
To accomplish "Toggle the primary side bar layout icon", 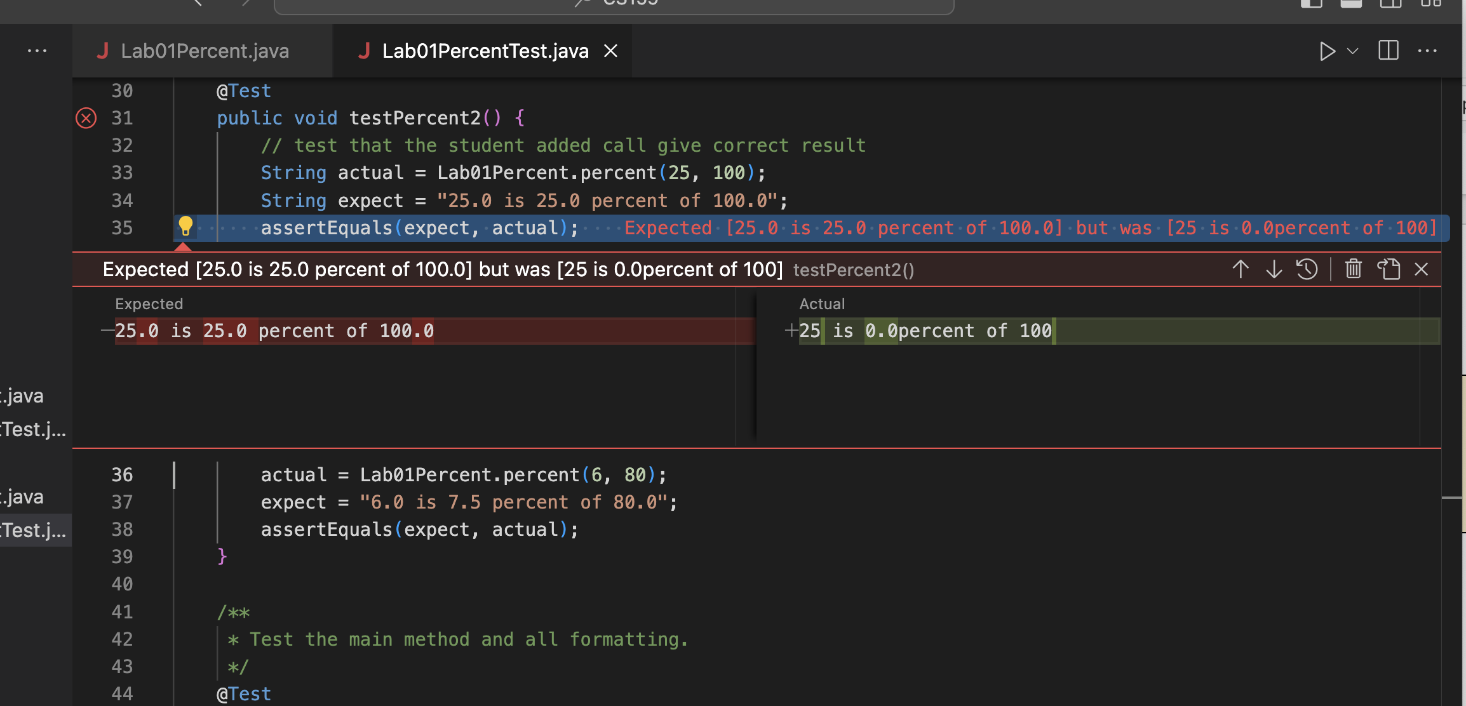I will point(1311,3).
